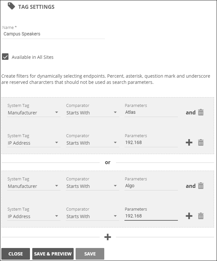Delete the Atlas manufacturer filter row
Screen dimensions: 217x261
(201, 112)
